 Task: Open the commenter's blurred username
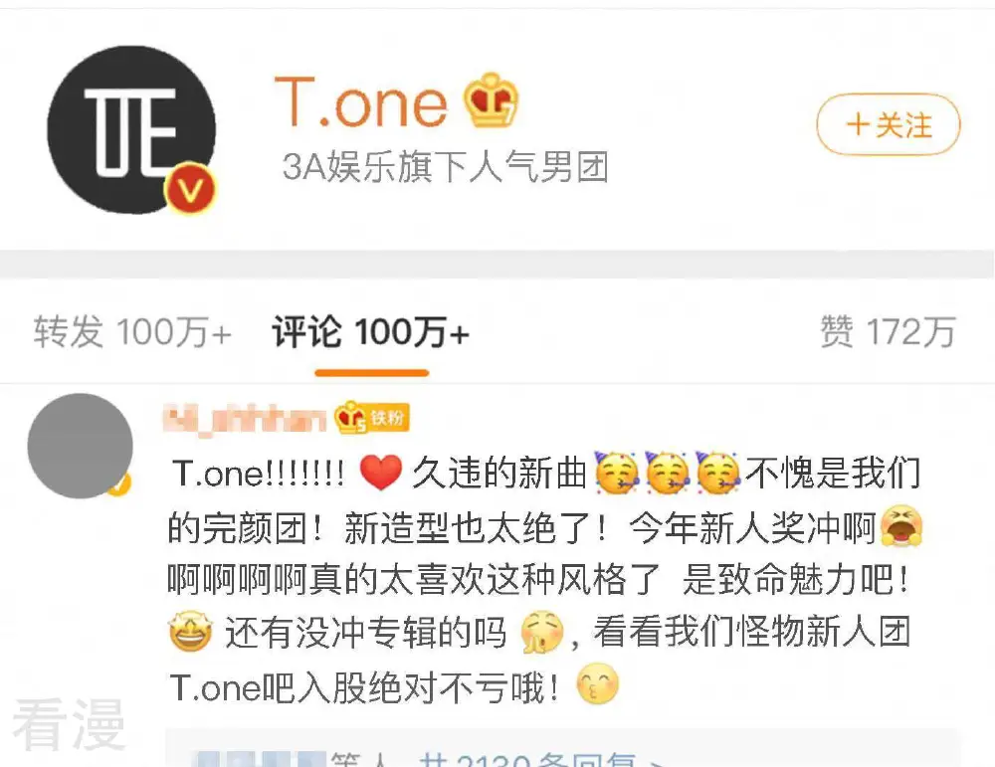245,420
